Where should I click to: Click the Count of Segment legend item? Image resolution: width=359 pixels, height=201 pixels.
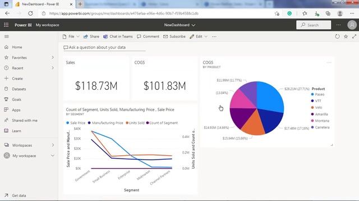point(162,123)
